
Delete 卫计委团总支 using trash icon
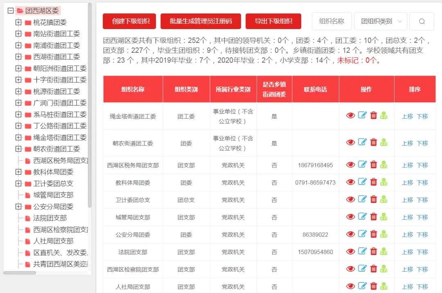click(374, 199)
